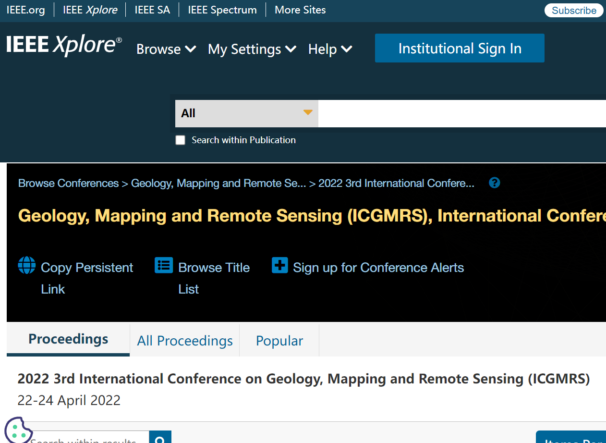Switch to the Proceedings tab

tap(68, 339)
